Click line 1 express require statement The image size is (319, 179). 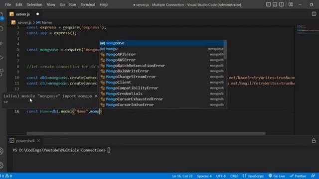(66, 27)
